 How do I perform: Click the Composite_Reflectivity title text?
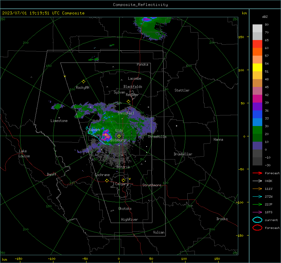pyautogui.click(x=140, y=5)
